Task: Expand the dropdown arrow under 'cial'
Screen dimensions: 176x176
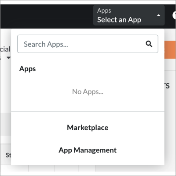Action: 8,58
